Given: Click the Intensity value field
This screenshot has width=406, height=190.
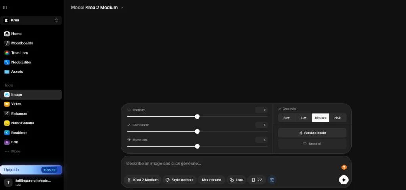Looking at the screenshot, I should pos(262,110).
